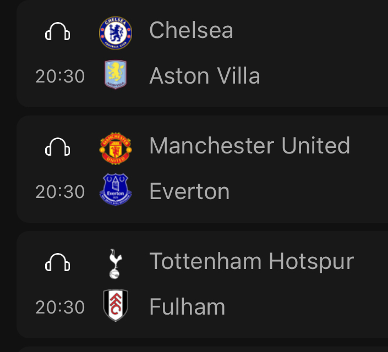Open audio commentary for Tottenham match
The image size is (388, 352).
tap(58, 262)
